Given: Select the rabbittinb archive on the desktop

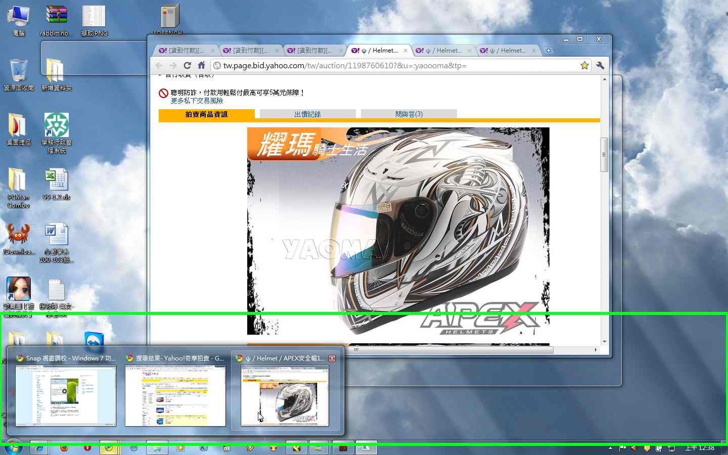Looking at the screenshot, I should tap(56, 21).
